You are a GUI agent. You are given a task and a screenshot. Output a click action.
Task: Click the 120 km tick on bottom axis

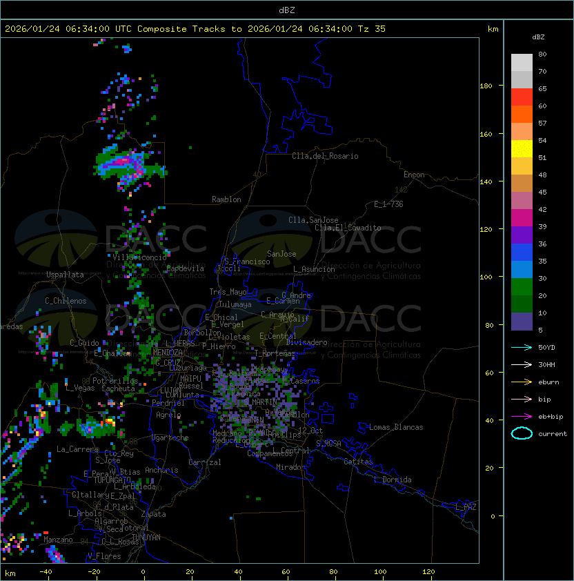[428, 572]
